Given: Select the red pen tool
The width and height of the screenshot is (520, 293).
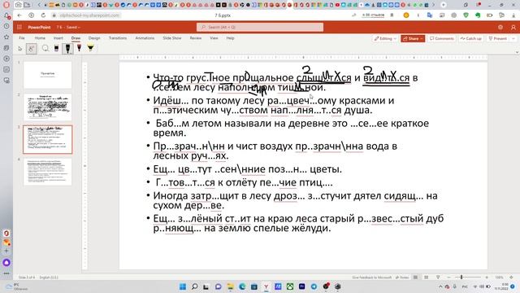Looking at the screenshot, I should pyautogui.click(x=79, y=49).
